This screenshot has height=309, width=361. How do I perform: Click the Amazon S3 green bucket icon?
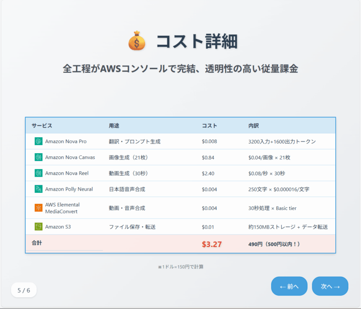tap(38, 227)
